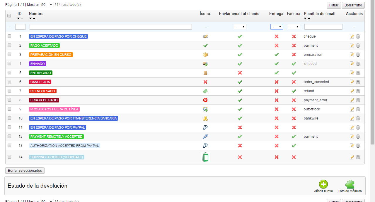Toggle Factura green check for ENTREGADO row
This screenshot has width=375, height=202.
coord(294,73)
